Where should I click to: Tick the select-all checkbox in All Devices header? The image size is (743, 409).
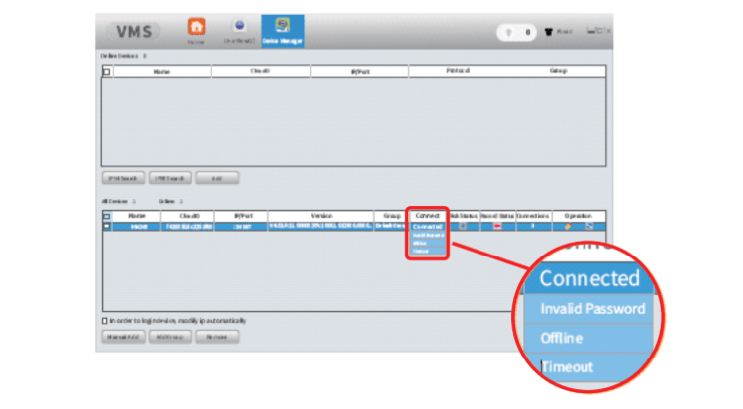(107, 216)
